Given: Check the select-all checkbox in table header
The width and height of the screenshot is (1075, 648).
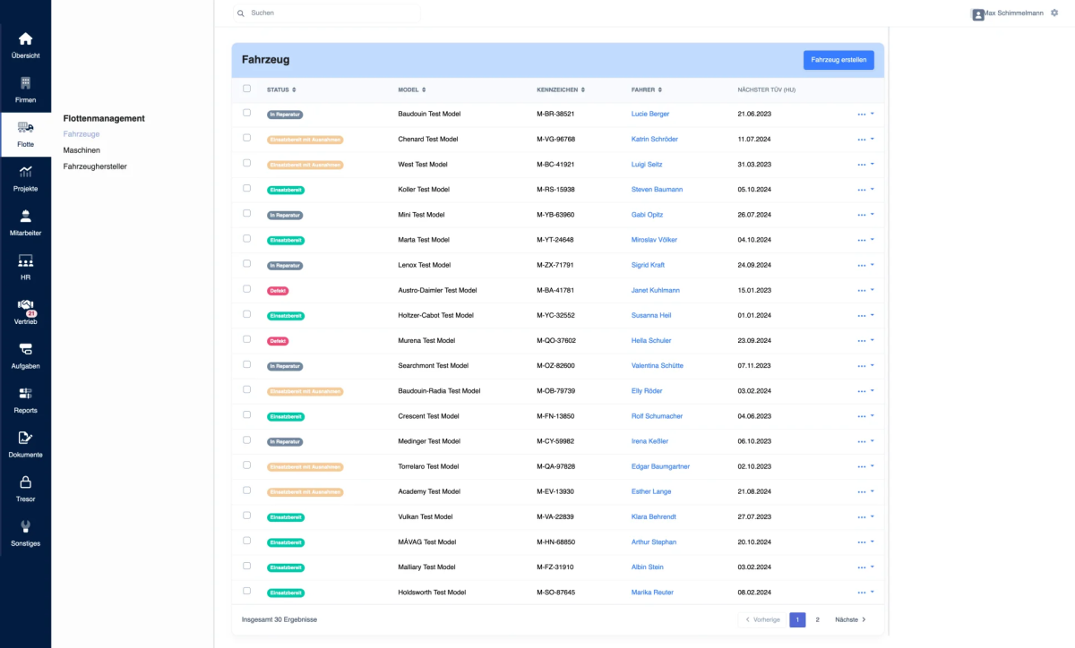Looking at the screenshot, I should [x=247, y=90].
